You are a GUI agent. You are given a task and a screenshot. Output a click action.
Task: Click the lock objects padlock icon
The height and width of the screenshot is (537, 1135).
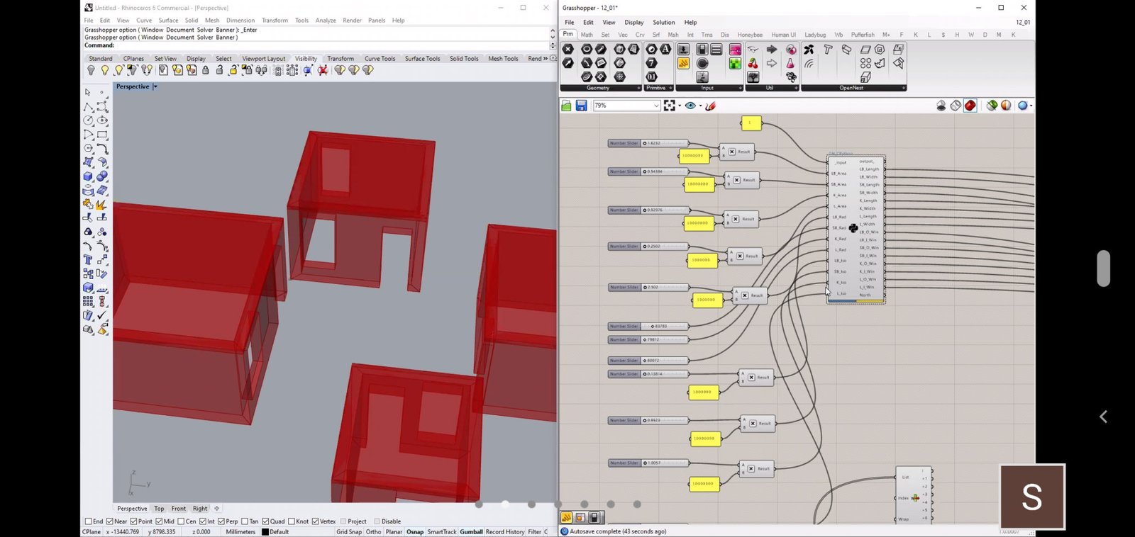206,70
